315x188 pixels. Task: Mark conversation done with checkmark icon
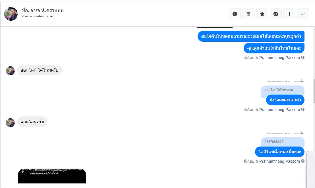pos(303,14)
